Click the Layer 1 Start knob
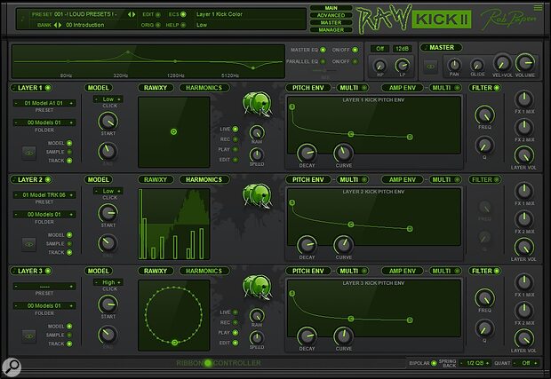The height and width of the screenshot is (379, 551). 108,121
